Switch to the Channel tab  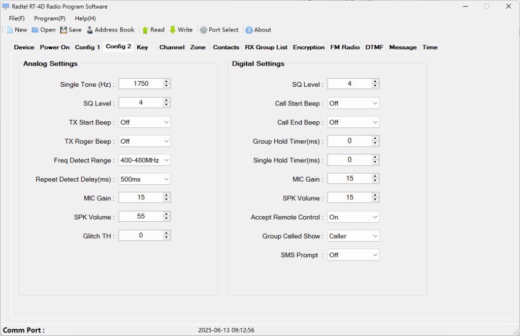click(172, 47)
